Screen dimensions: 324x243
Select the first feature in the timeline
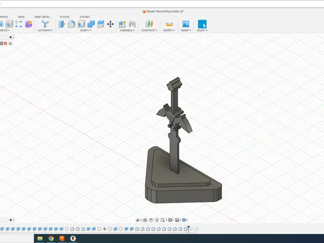coord(2,229)
